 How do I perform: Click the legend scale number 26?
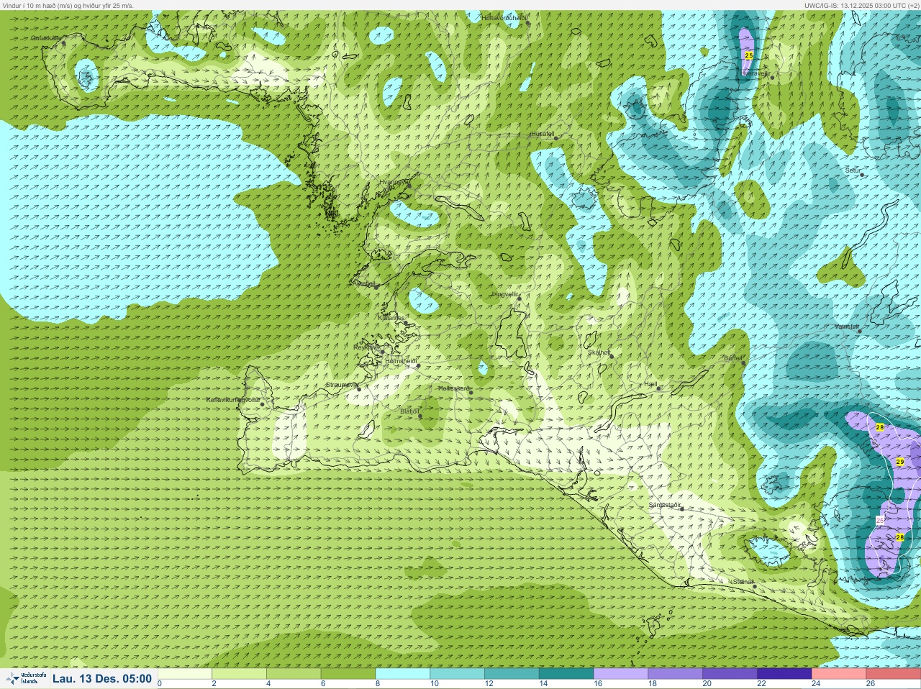(870, 684)
